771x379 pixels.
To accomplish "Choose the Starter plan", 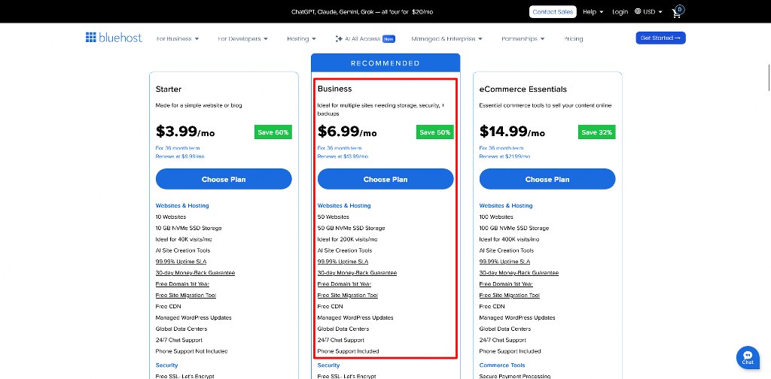I will pos(224,179).
